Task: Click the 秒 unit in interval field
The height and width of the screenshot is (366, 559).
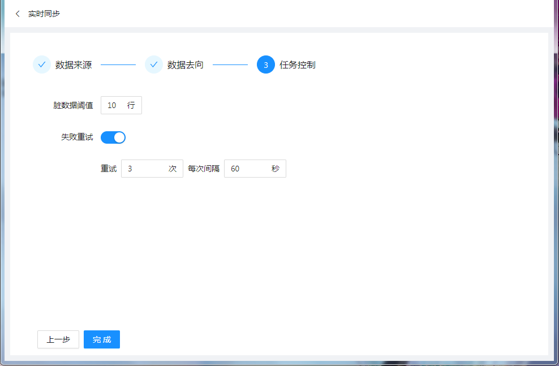Action: pos(276,169)
